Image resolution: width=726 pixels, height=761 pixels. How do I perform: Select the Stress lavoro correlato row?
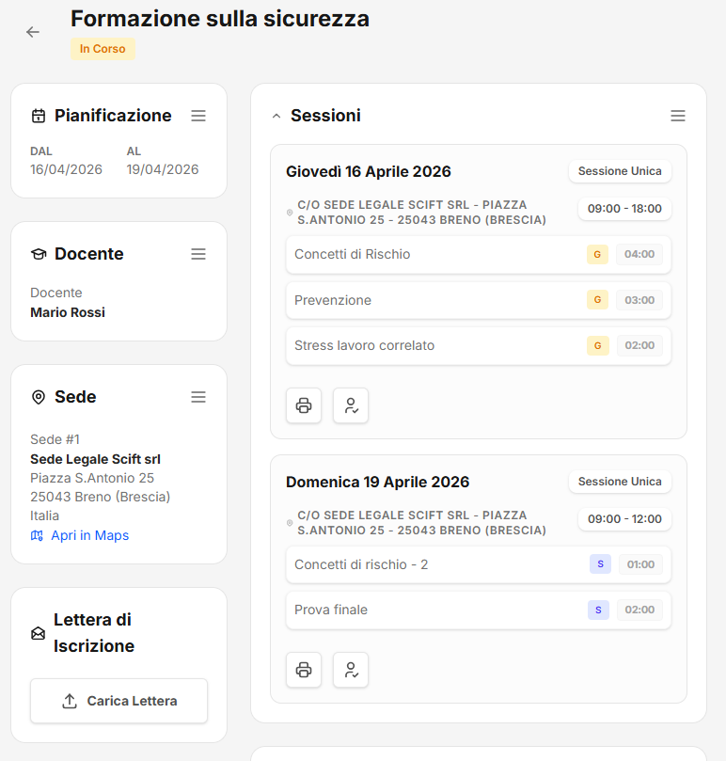(x=423, y=345)
